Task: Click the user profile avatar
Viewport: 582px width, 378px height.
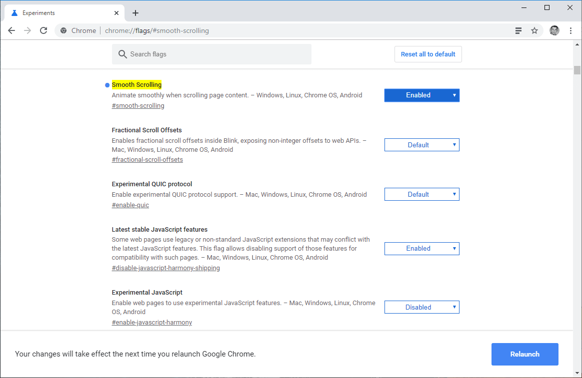Action: coord(554,30)
